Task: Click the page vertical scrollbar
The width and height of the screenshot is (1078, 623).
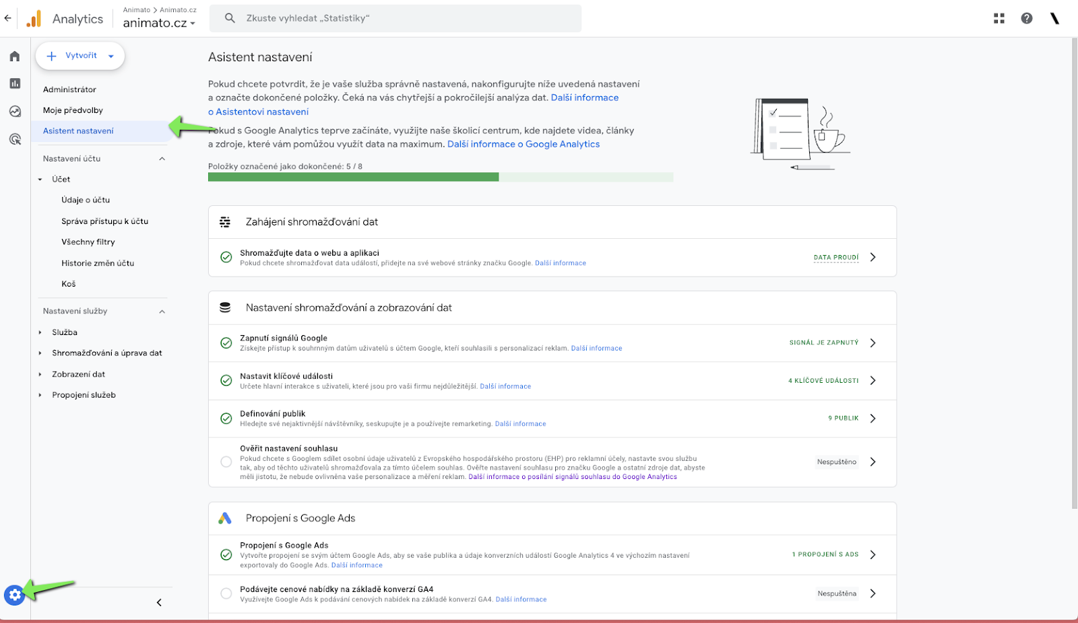Action: [1074, 273]
